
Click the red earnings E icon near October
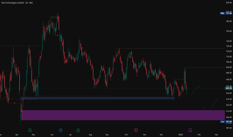(x=136, y=130)
